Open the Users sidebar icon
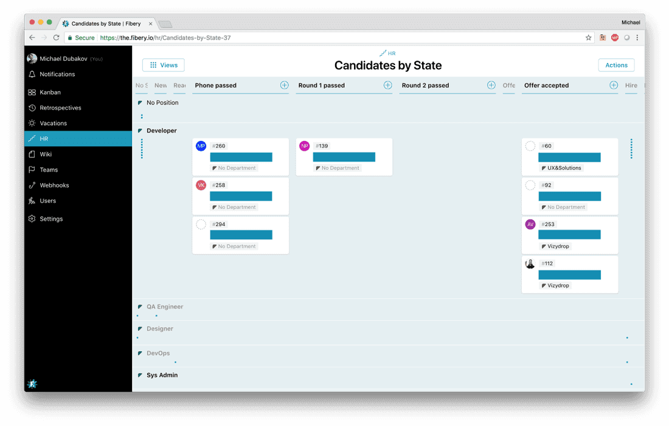The image size is (669, 426). [x=32, y=201]
